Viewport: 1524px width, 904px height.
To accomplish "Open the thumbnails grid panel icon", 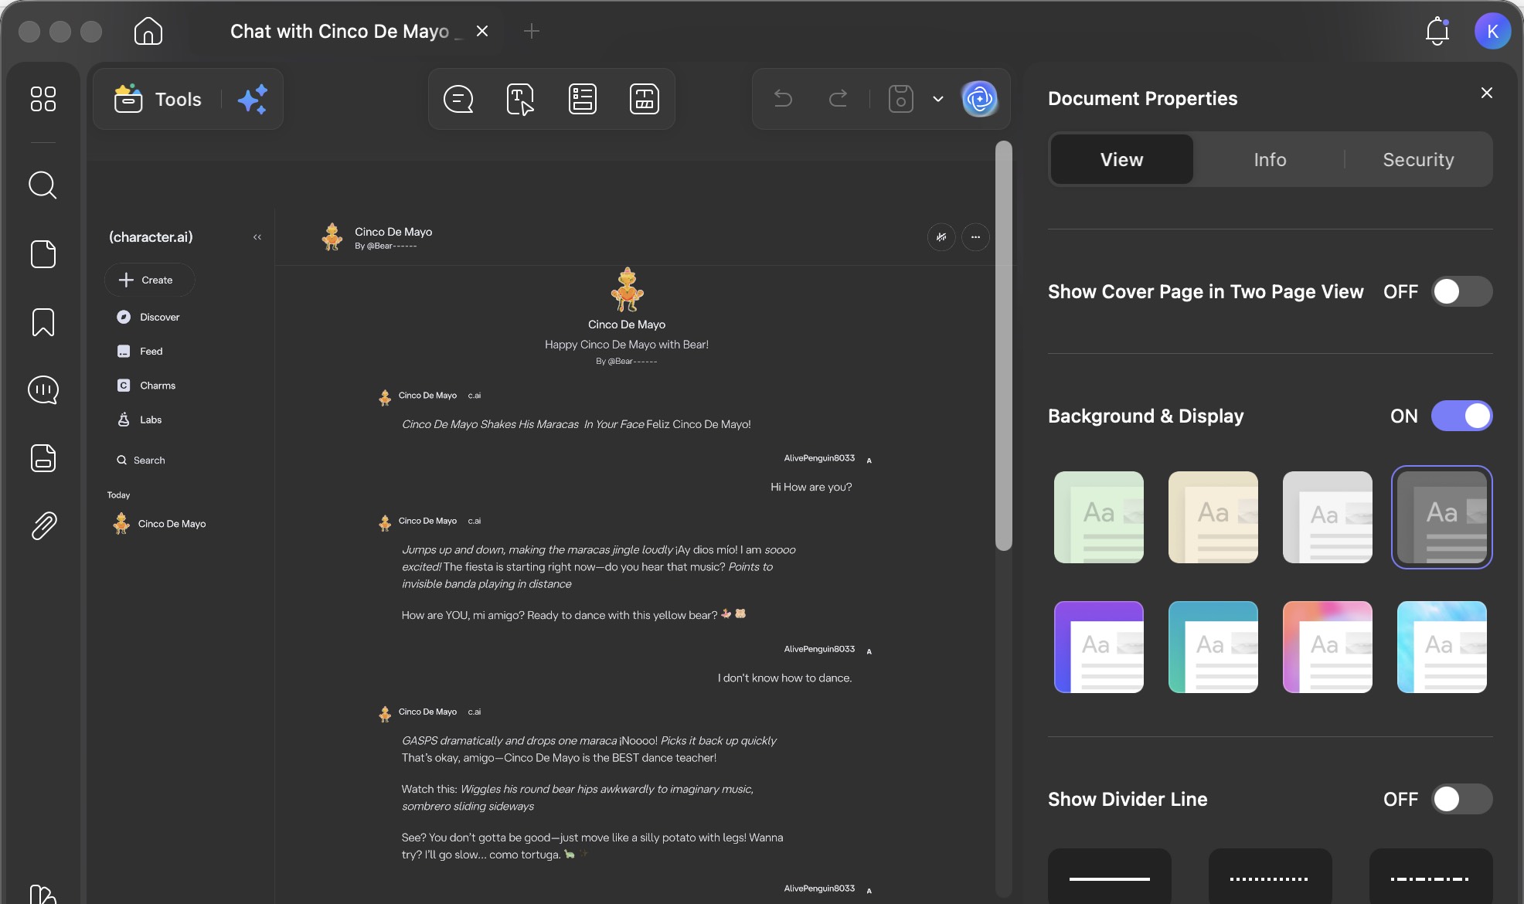I will (x=43, y=99).
